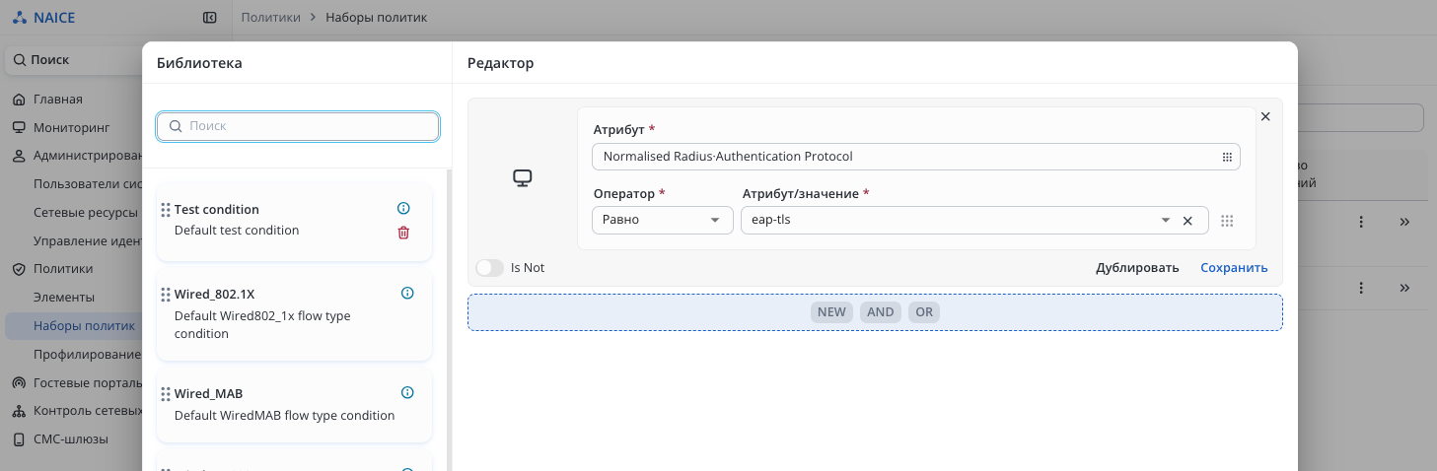Open Мониторинг in the sidebar

click(71, 128)
